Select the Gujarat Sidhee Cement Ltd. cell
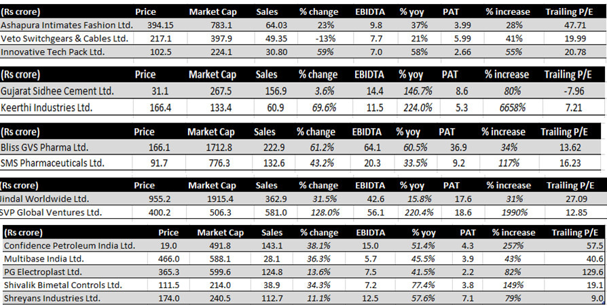Screen dimensions: 607x305 coord(56,91)
